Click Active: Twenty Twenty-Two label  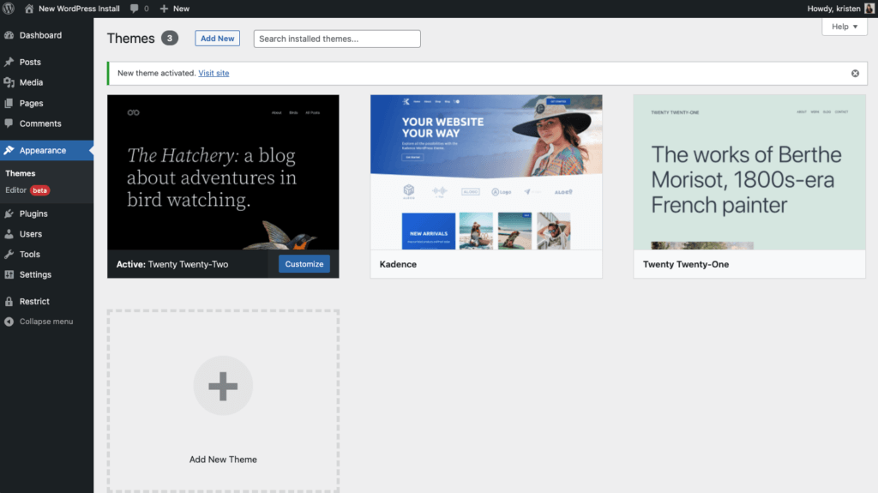coord(172,264)
